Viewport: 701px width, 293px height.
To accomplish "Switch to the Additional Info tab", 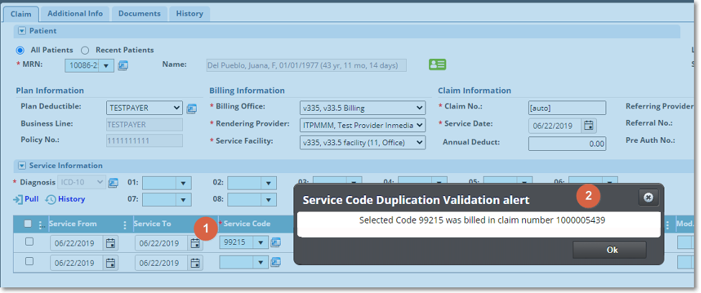I will [x=75, y=13].
